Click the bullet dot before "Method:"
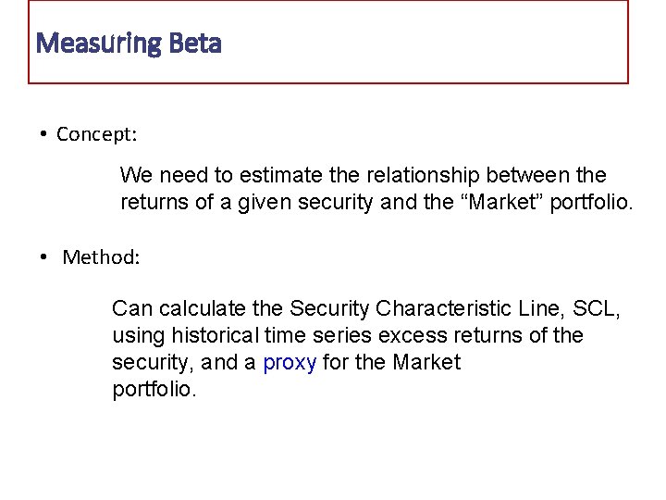 (44, 257)
